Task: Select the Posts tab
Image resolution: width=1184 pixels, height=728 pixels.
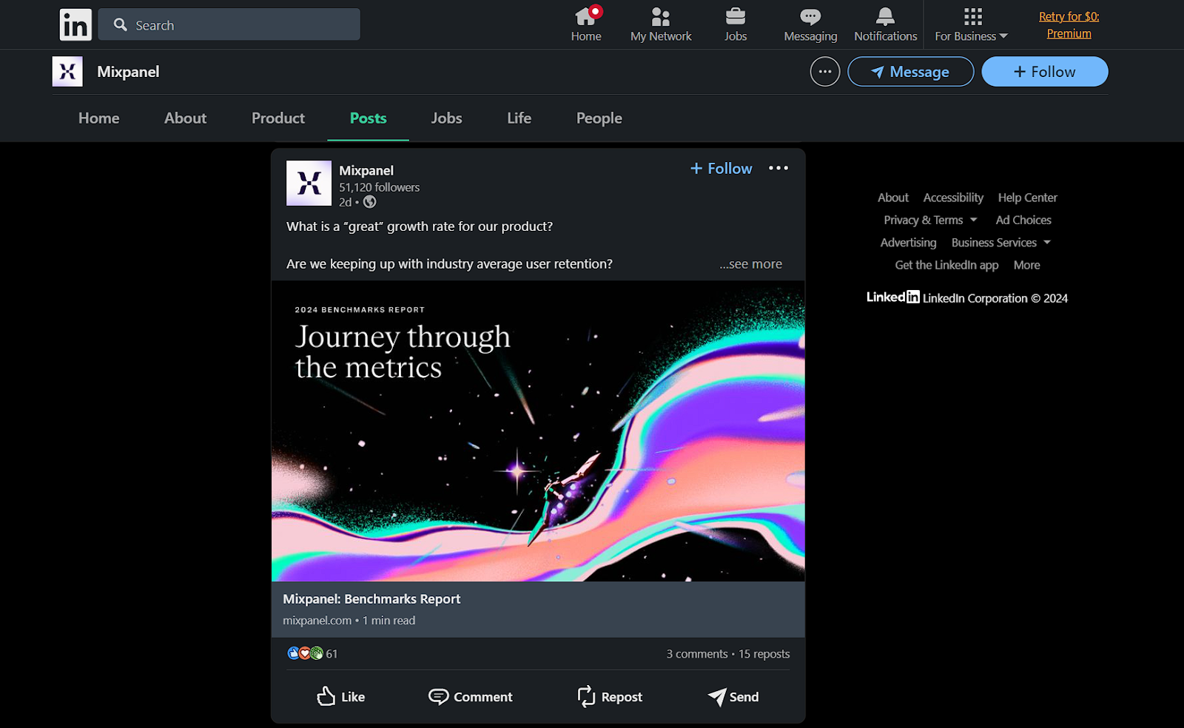Action: tap(369, 118)
